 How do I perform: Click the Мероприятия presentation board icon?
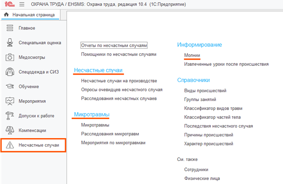[10, 101]
